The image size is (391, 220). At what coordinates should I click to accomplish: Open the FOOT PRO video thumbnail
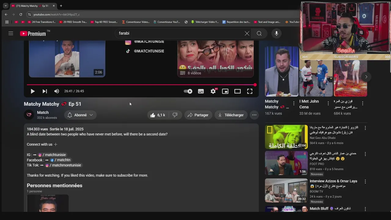286,163
